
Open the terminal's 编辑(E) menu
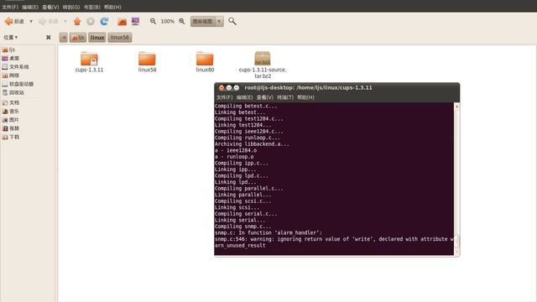coord(244,97)
